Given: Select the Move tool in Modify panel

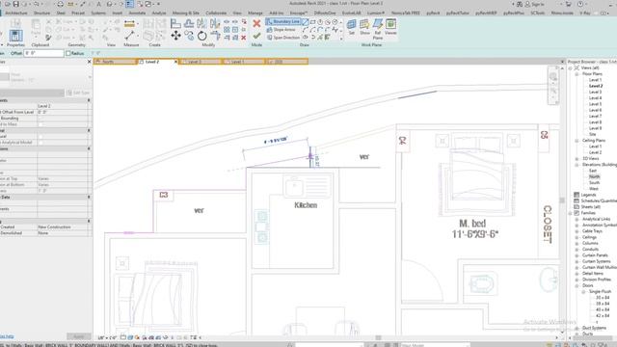Looking at the screenshot, I should [x=175, y=36].
